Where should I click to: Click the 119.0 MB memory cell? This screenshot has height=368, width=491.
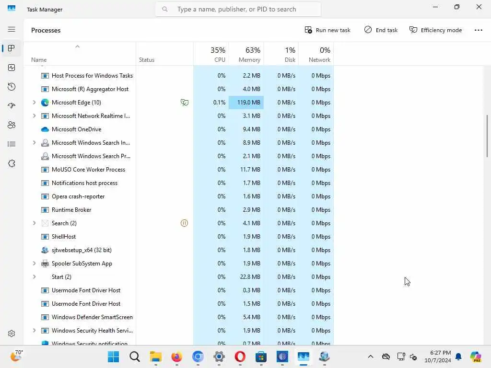(246, 103)
